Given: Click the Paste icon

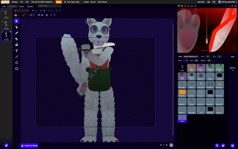Looking at the screenshot, I should [42, 15].
